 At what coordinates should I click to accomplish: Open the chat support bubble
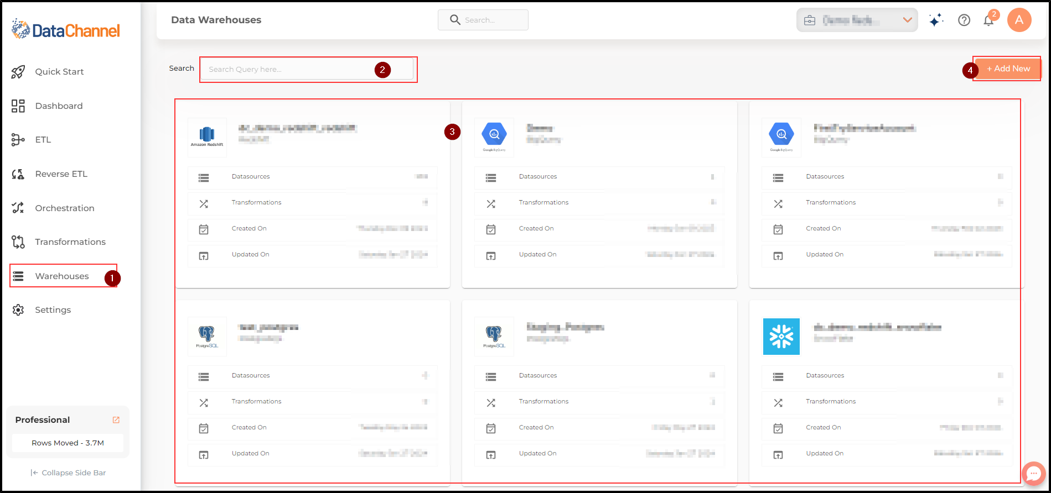(1033, 474)
